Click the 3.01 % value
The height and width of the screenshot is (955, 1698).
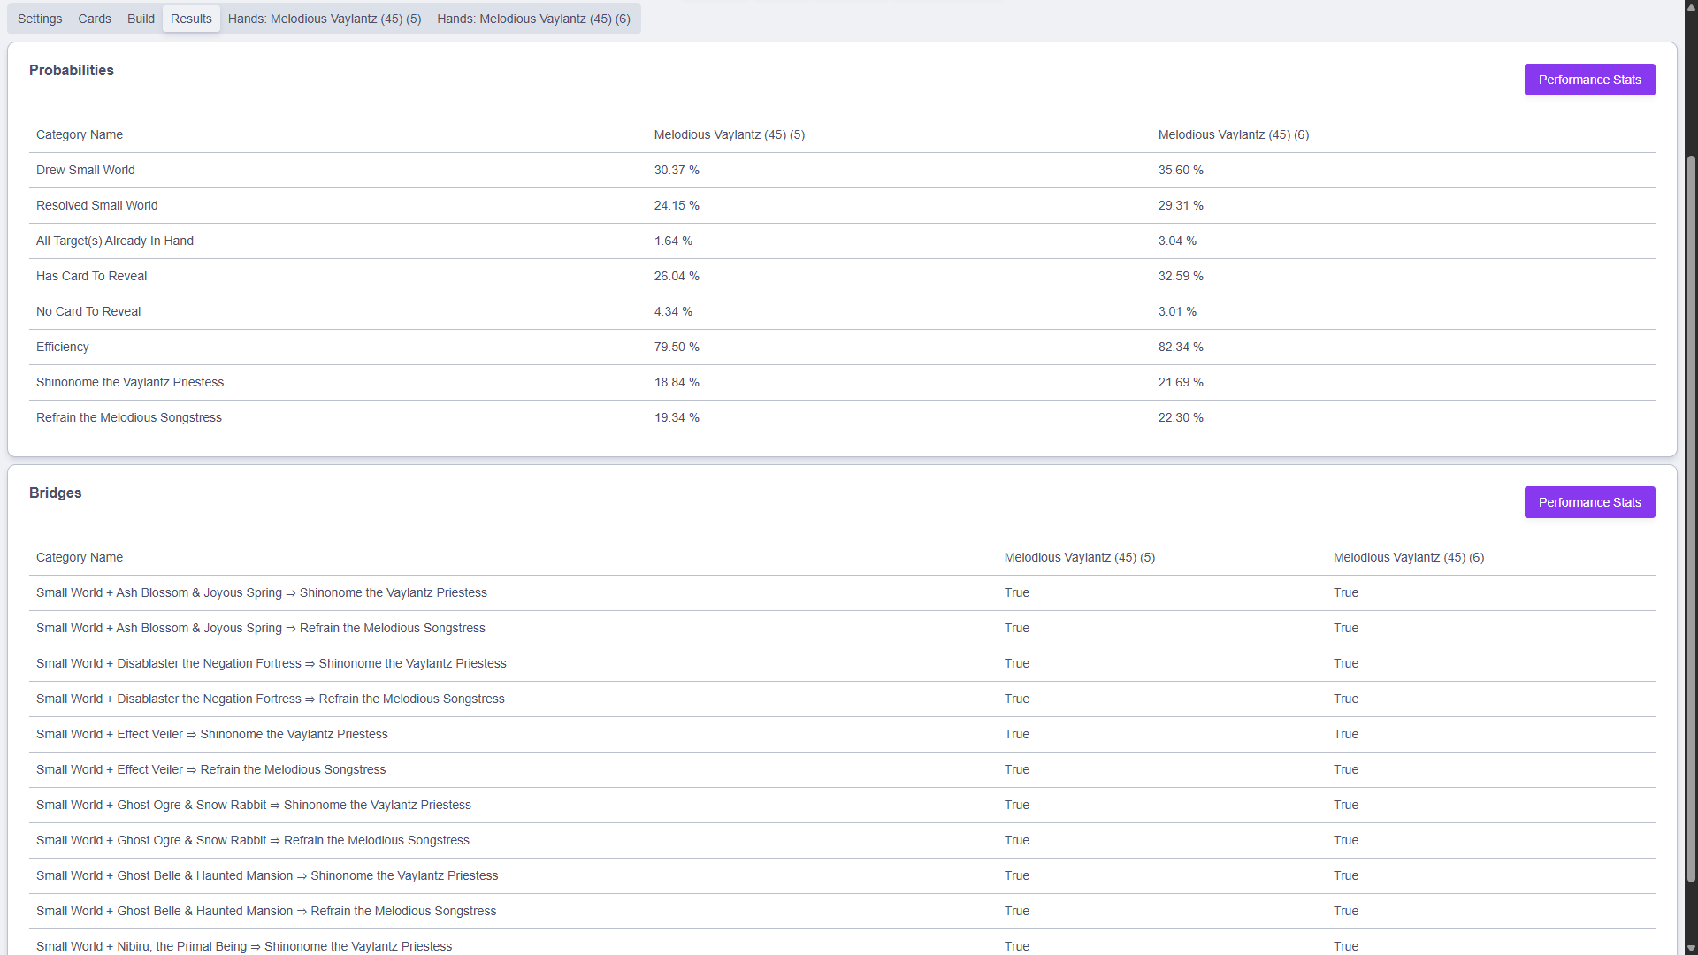click(x=1177, y=311)
